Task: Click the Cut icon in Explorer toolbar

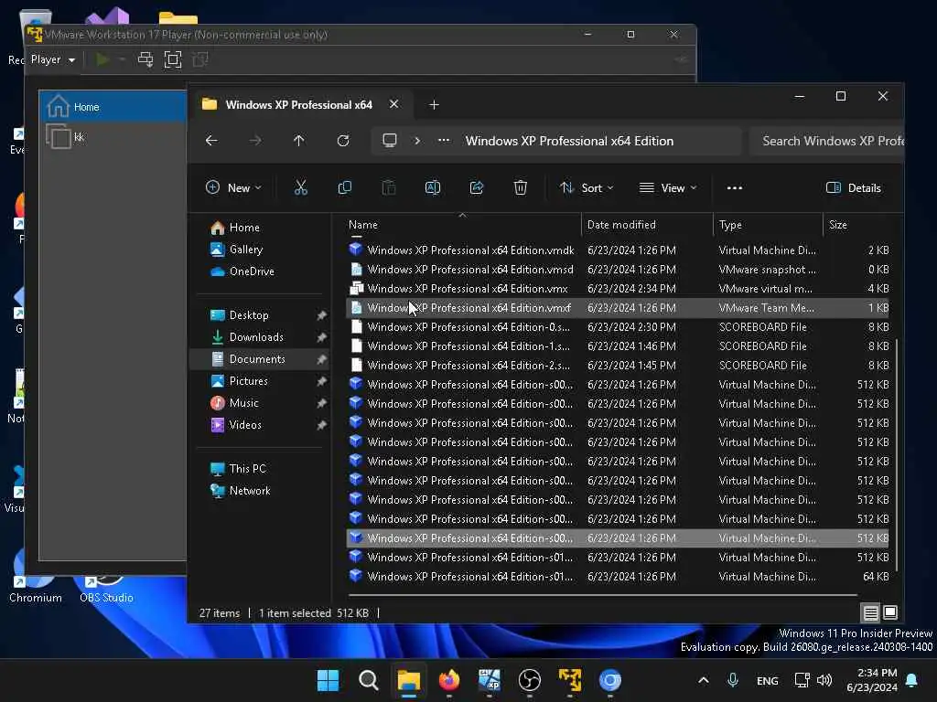Action: click(x=300, y=188)
